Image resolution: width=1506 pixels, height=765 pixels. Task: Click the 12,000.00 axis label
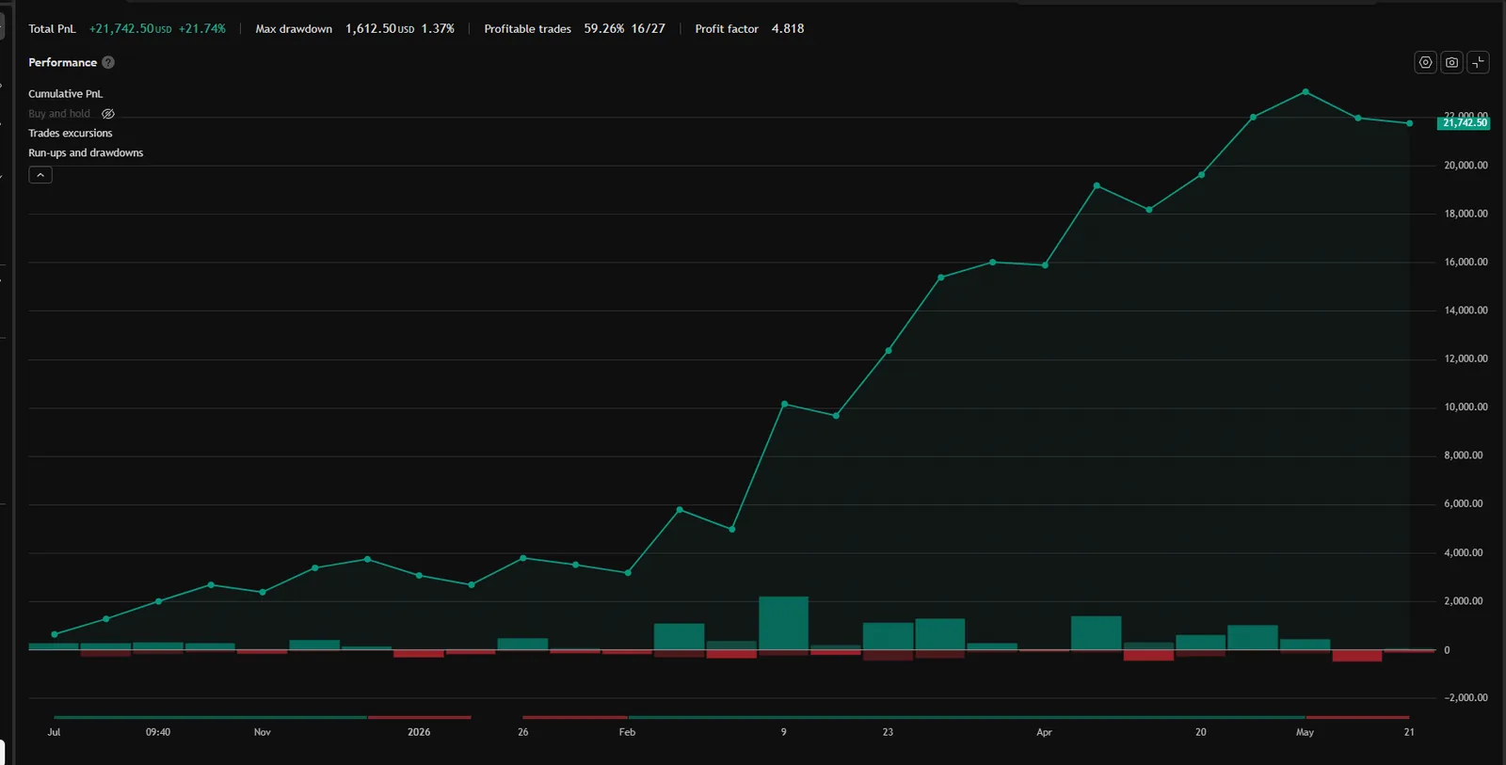click(x=1466, y=359)
